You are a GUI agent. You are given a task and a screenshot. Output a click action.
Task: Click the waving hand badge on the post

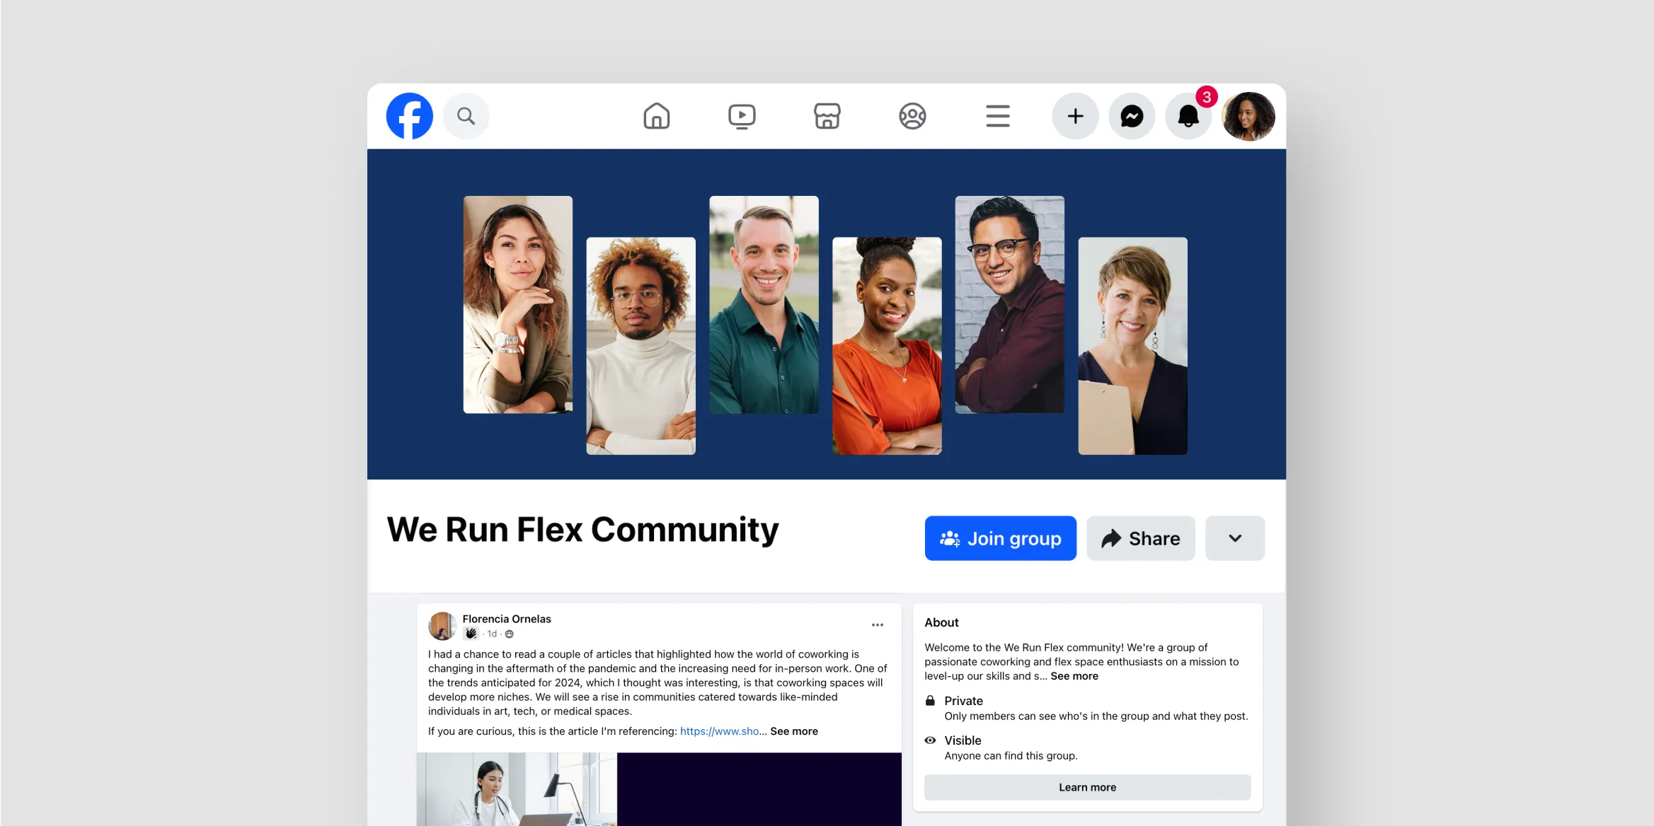[x=471, y=634]
